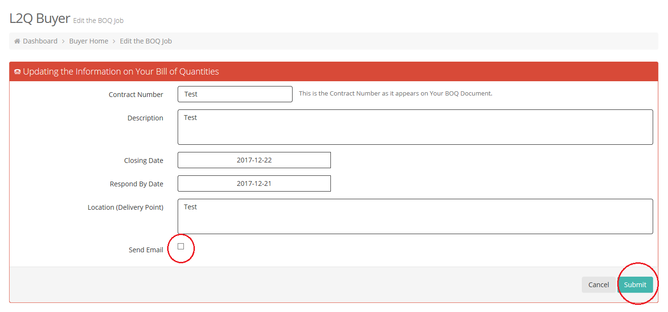Screen dimensions: 668x312
Task: Click the panel title Updating the Information
Action: (121, 72)
